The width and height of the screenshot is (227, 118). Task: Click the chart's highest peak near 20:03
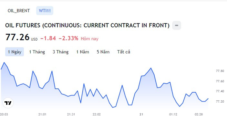[x=4, y=62]
